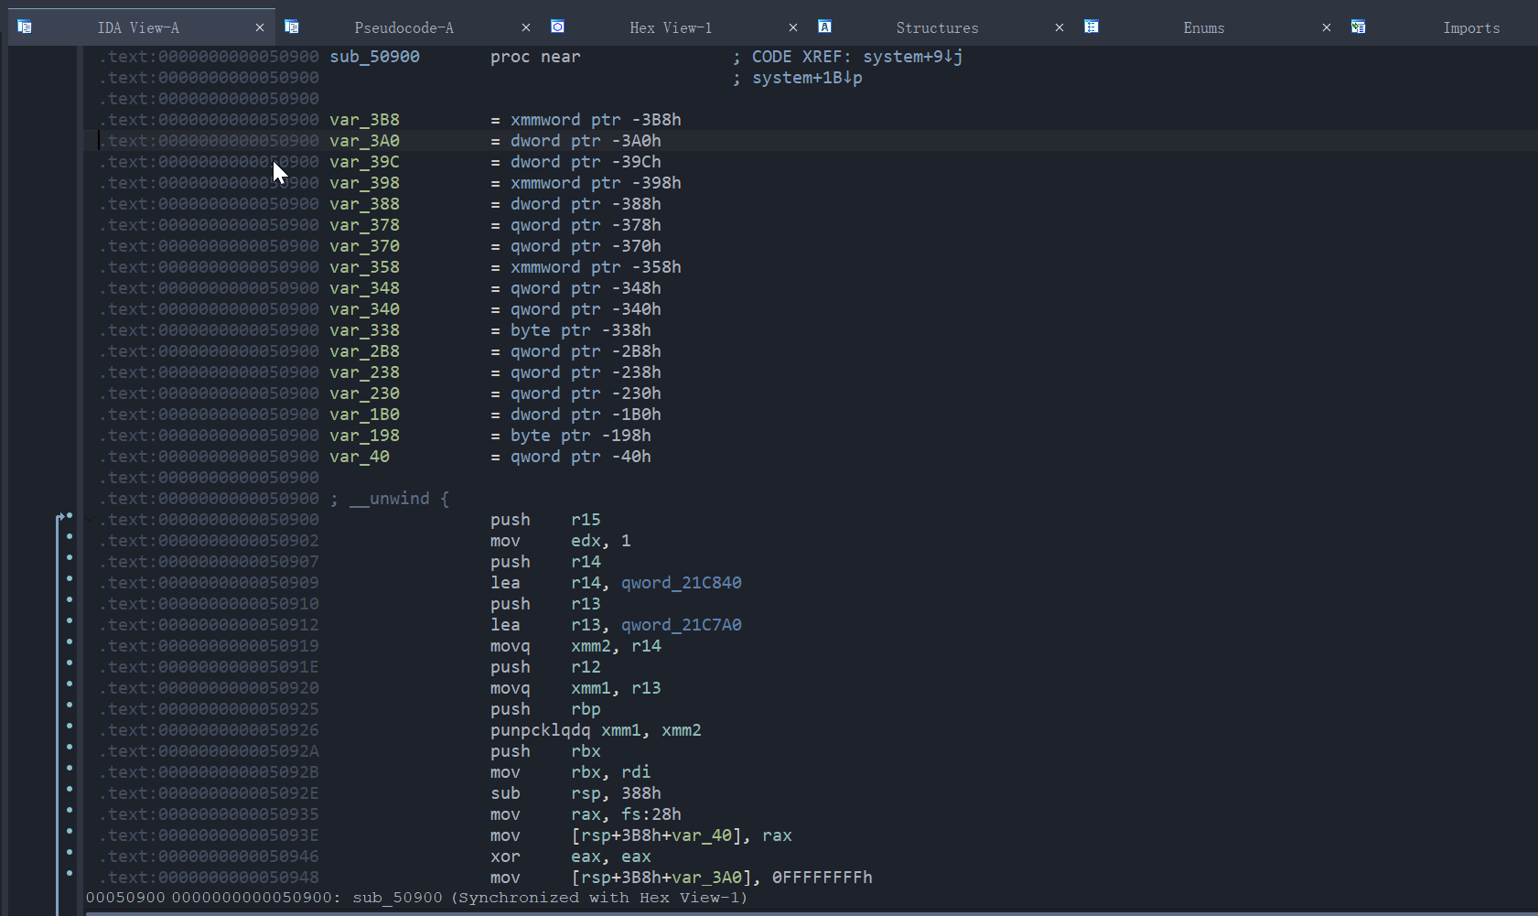1538x916 pixels.
Task: Click the Pseudocode-A tab icon
Action: pos(292,27)
